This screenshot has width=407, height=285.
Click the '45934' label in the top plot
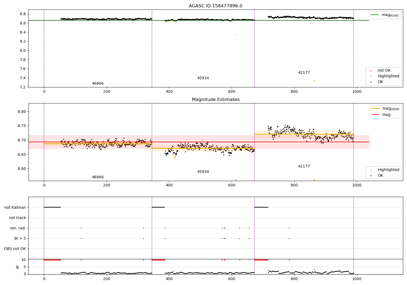[x=203, y=78]
